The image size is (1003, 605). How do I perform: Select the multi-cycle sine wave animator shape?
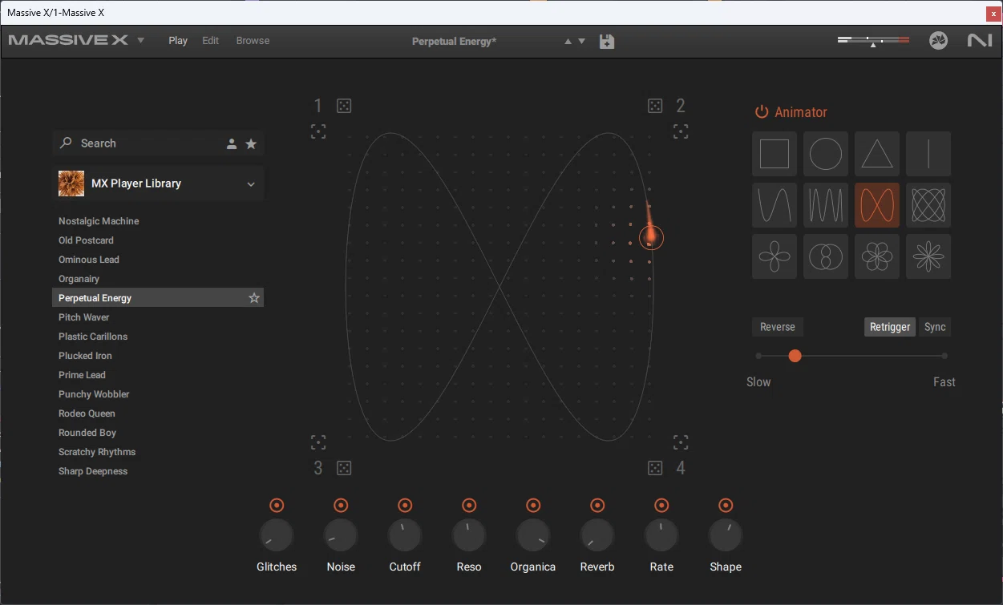coord(826,205)
